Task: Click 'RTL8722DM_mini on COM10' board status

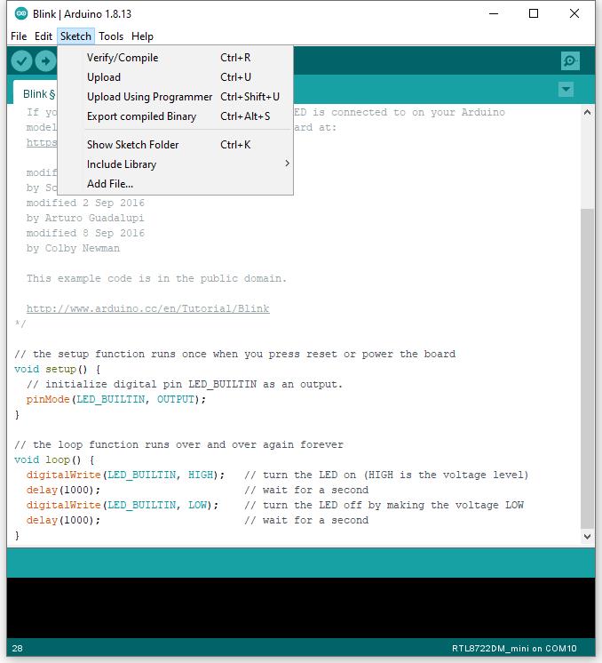Action: [x=514, y=648]
